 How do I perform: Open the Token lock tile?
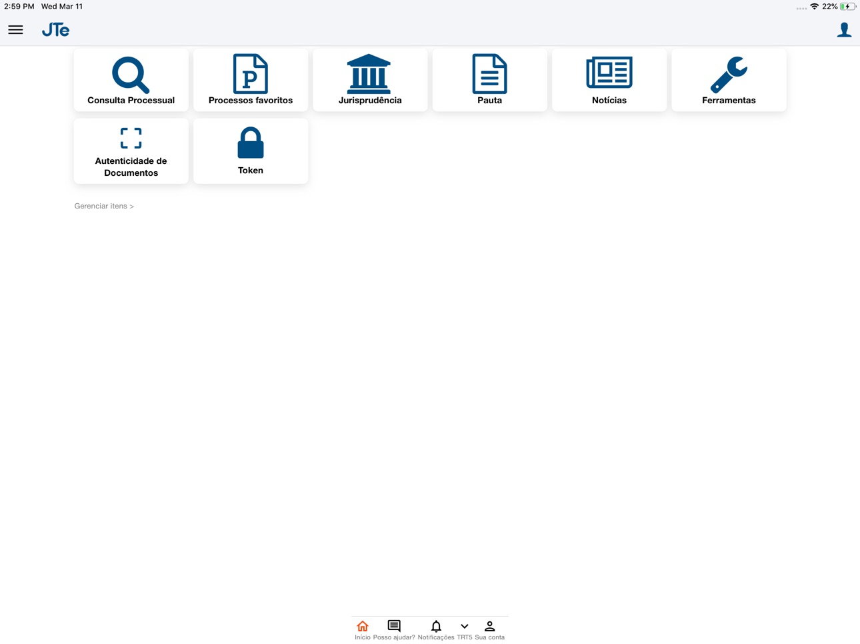click(251, 151)
